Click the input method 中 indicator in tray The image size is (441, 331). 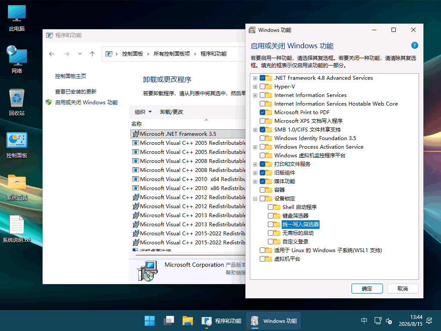[364, 320]
